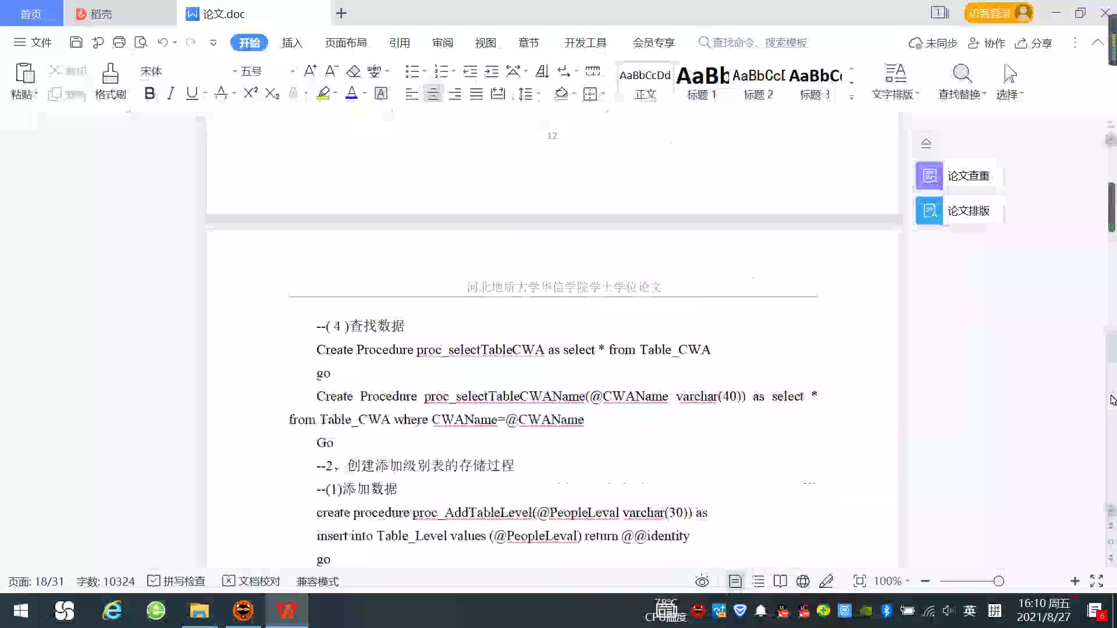Open the font size 五号 dropdown

292,72
